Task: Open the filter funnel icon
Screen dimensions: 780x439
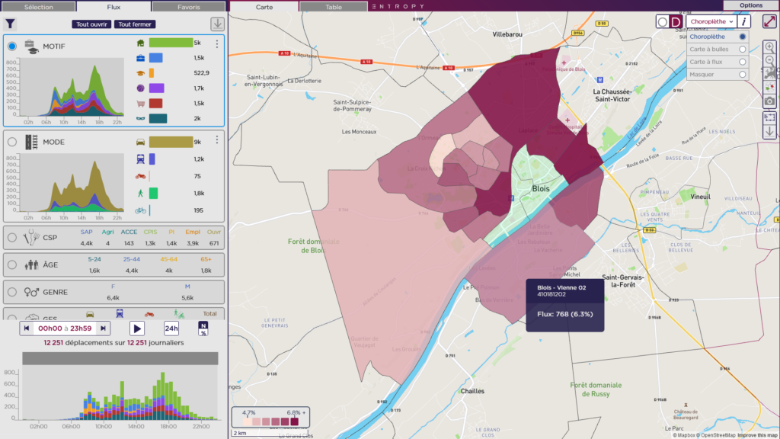Action: [10, 24]
